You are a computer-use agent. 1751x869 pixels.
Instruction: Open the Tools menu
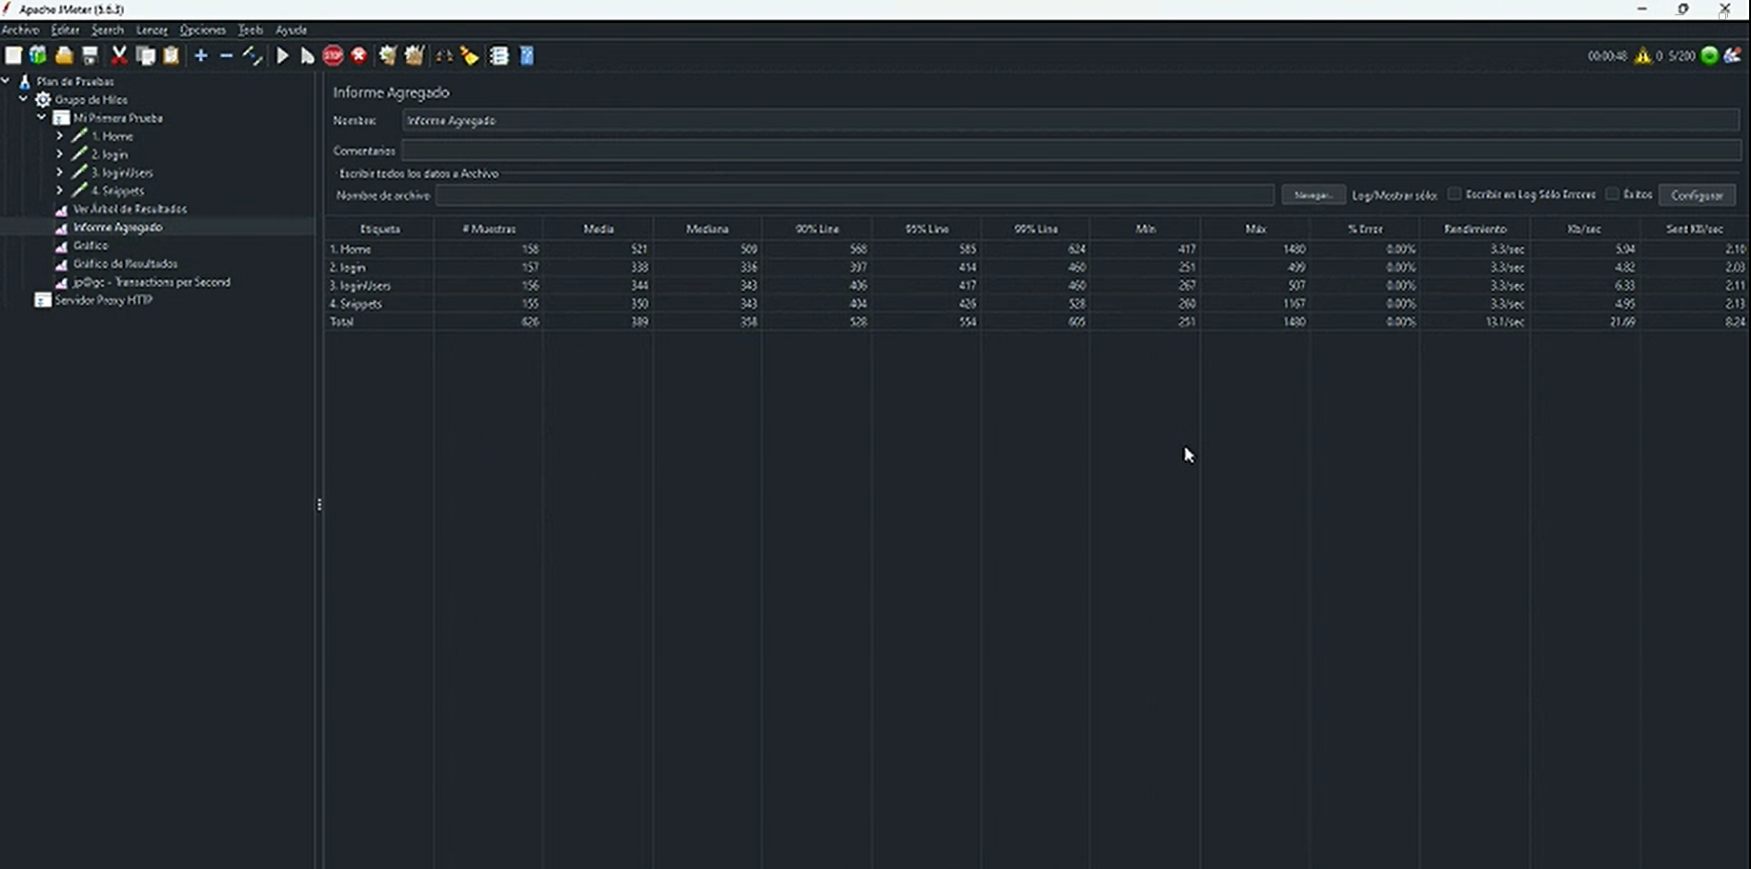click(251, 30)
